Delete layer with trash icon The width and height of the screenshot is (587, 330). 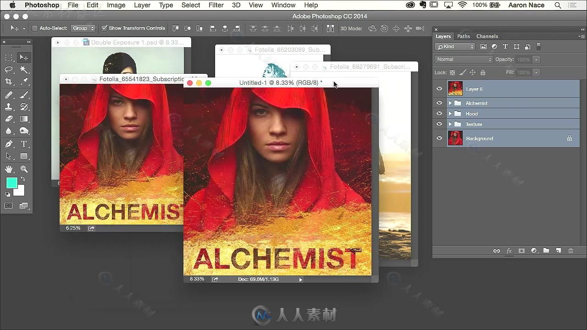(x=570, y=251)
